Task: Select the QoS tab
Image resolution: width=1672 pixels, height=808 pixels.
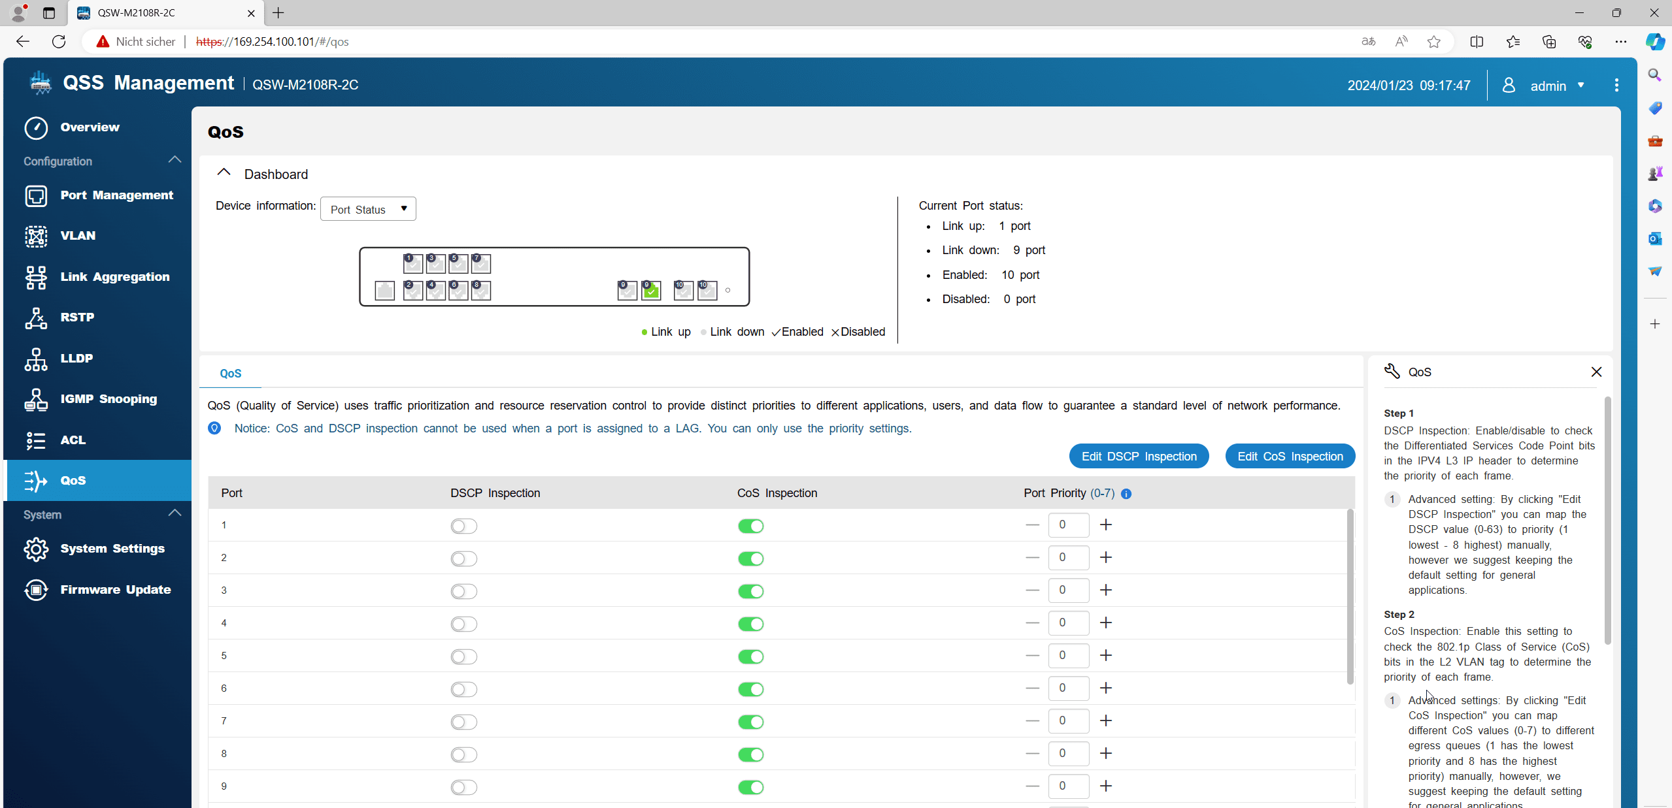Action: point(230,374)
